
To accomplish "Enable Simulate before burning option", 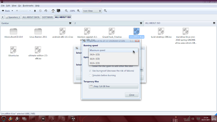I will (90, 75).
